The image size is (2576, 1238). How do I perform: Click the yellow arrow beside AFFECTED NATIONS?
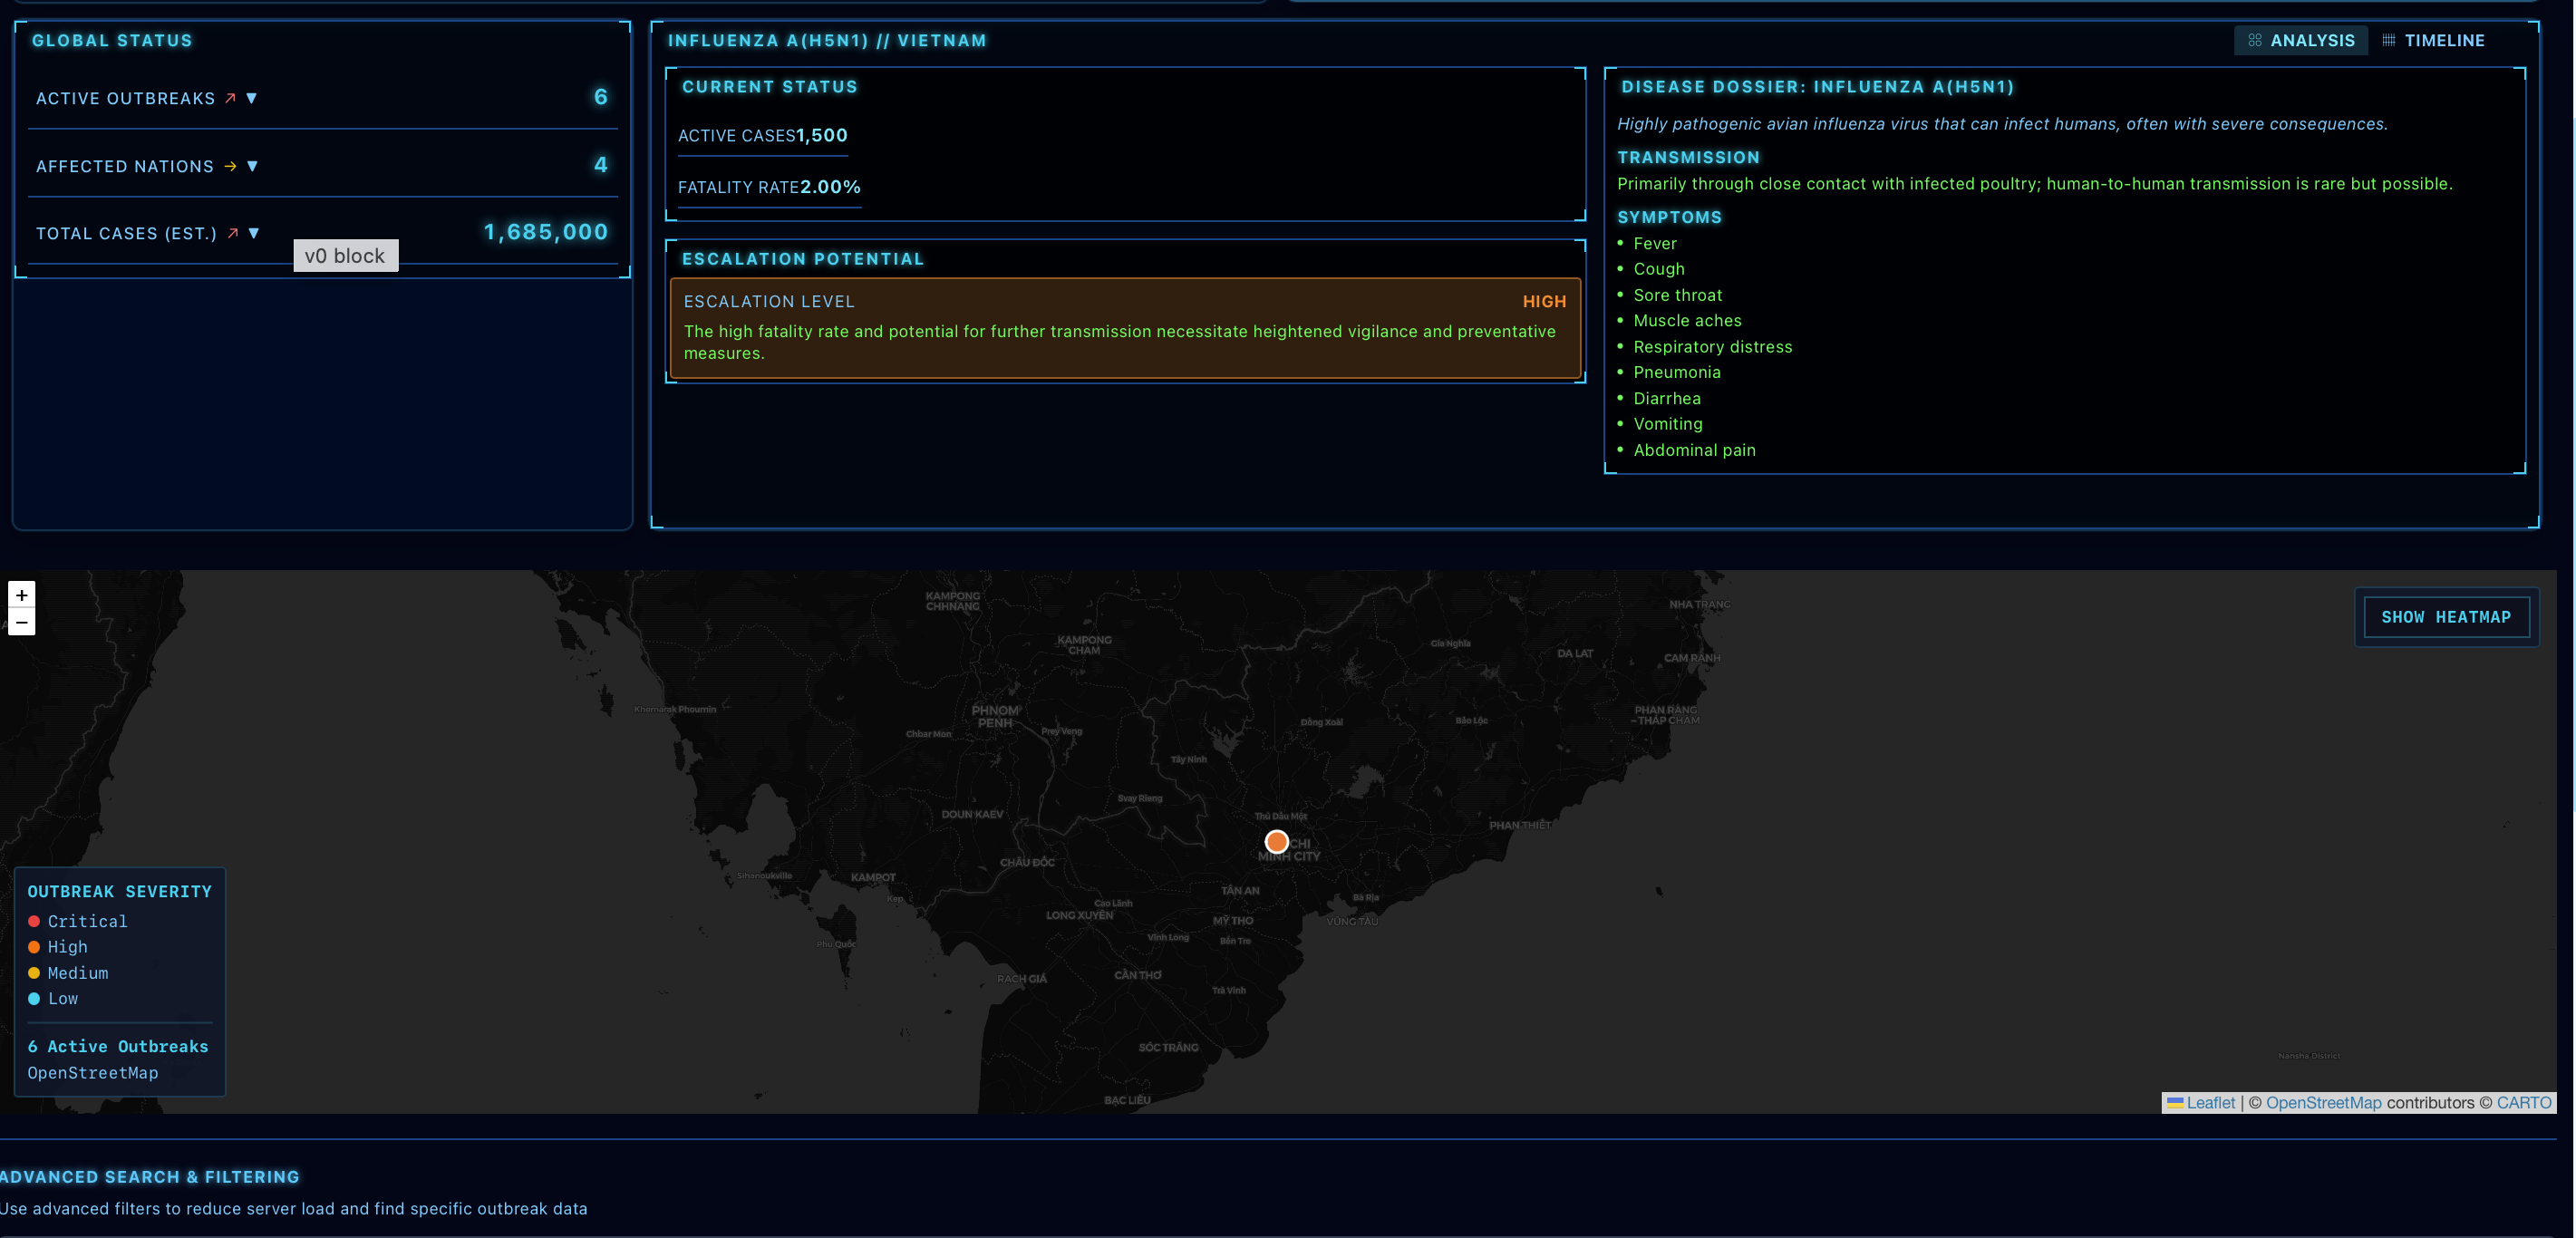(x=231, y=166)
